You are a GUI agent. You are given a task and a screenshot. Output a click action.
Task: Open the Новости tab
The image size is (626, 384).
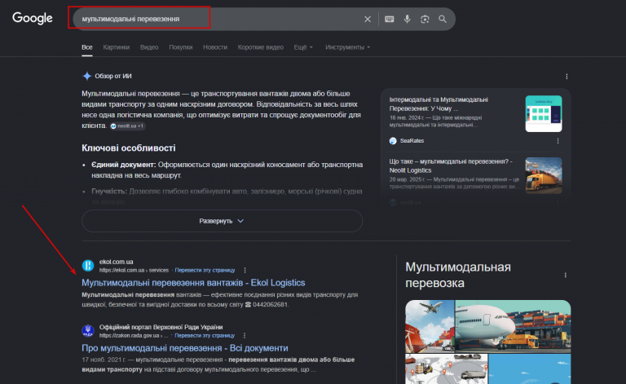215,47
